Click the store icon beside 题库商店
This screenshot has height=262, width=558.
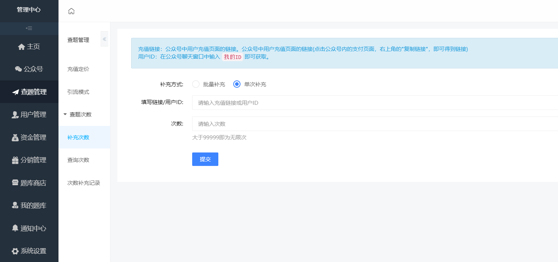(x=15, y=183)
